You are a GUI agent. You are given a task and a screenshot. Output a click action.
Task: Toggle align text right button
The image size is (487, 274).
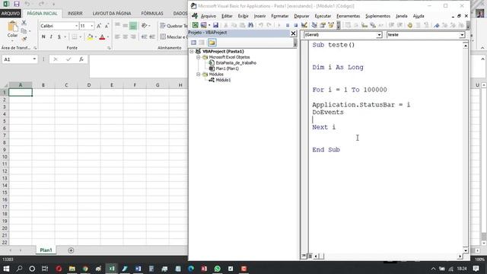(x=133, y=37)
